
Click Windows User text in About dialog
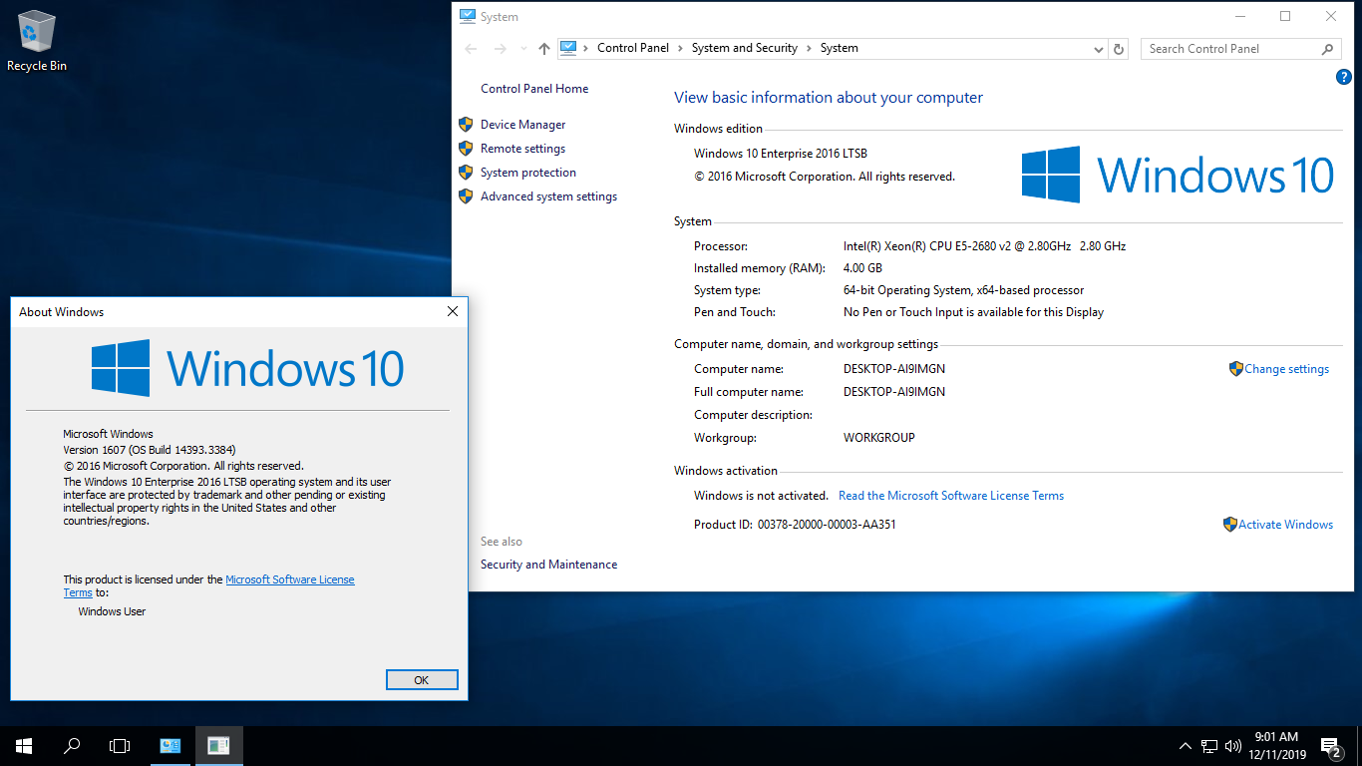[x=112, y=611]
